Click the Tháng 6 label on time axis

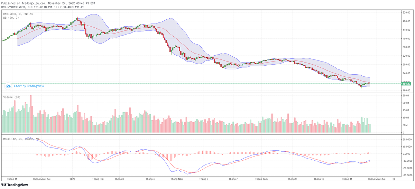point(204,179)
